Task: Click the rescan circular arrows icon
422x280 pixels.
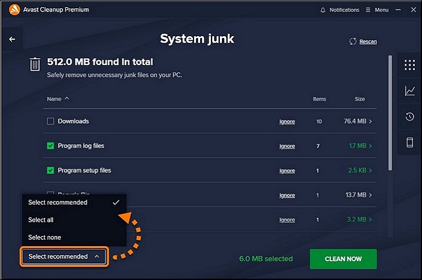Action: [353, 42]
